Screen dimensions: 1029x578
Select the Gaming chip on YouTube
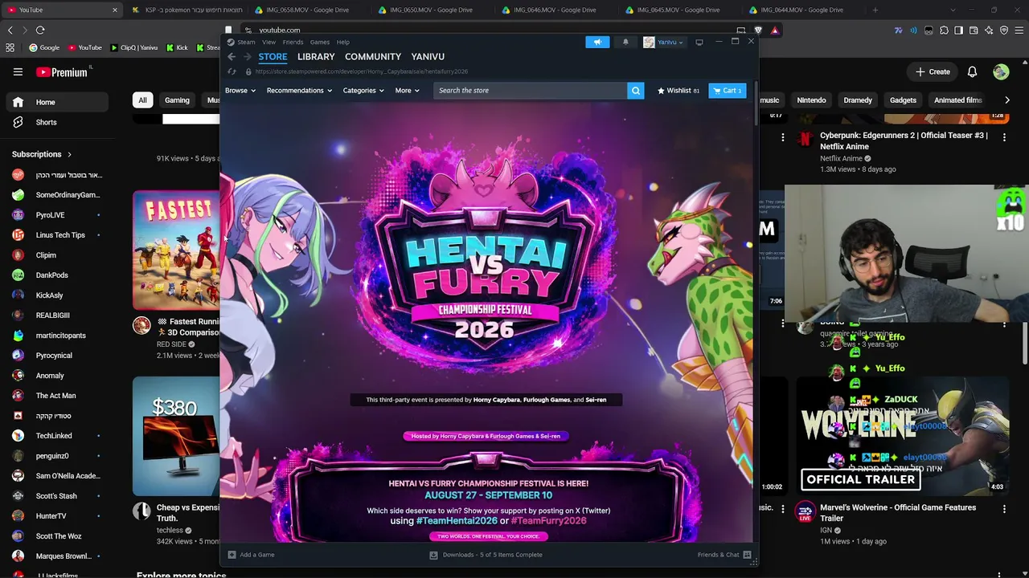pyautogui.click(x=177, y=100)
